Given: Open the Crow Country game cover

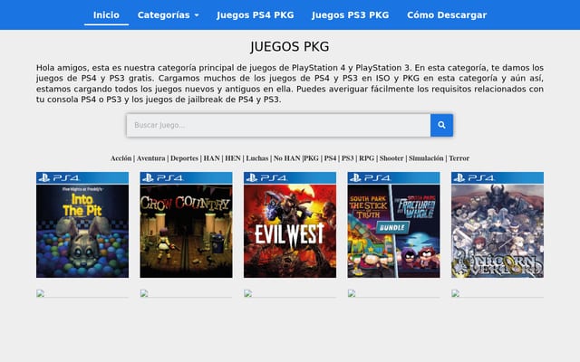Looking at the screenshot, I should click(186, 224).
